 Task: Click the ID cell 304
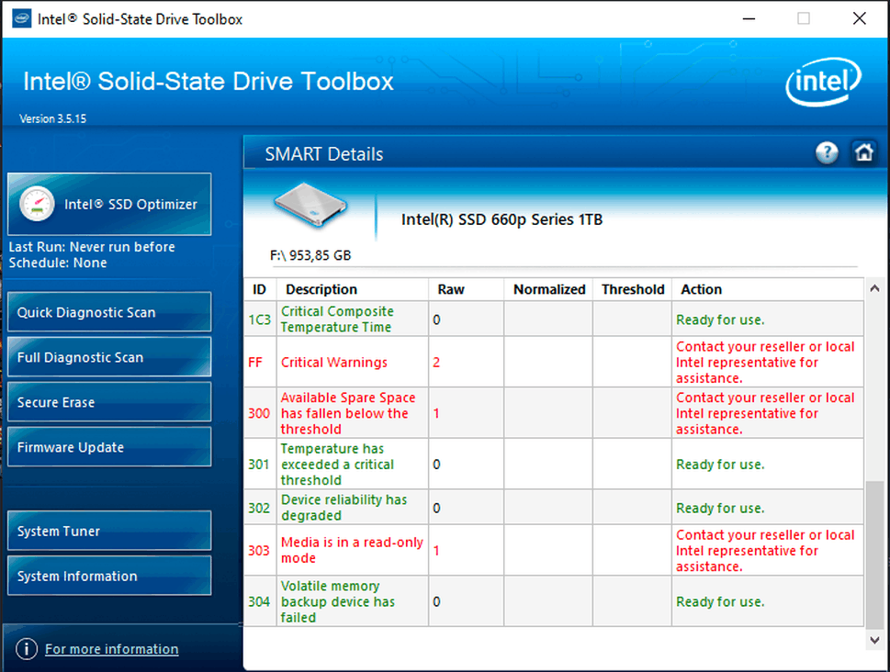coord(259,601)
